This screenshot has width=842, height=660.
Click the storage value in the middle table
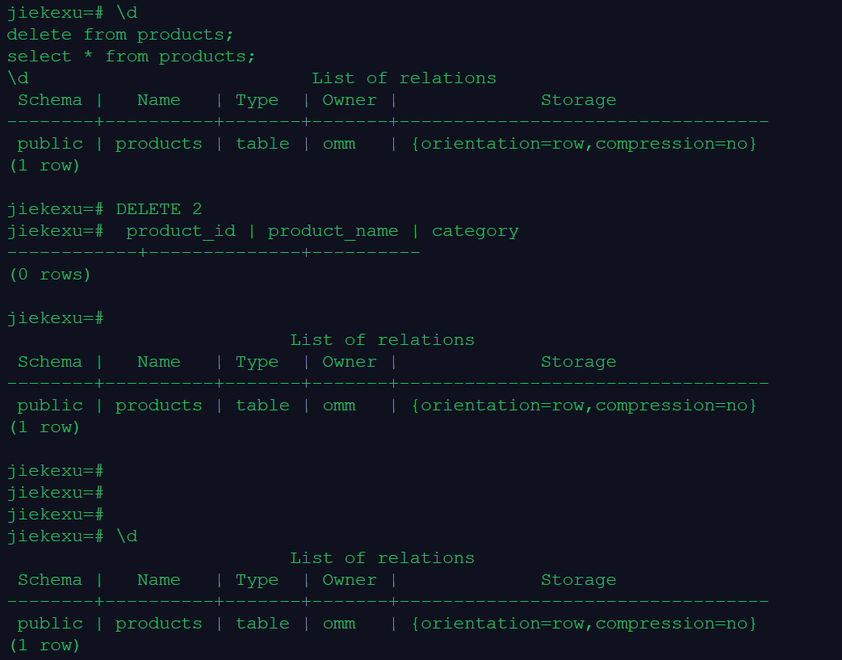coord(584,406)
